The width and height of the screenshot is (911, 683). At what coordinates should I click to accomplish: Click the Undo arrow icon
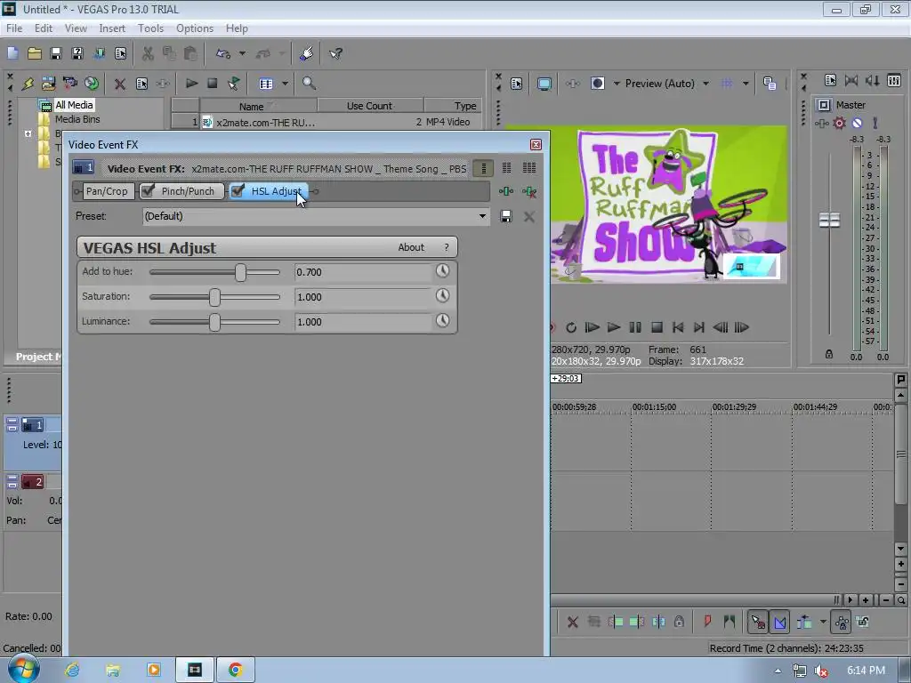pos(223,53)
